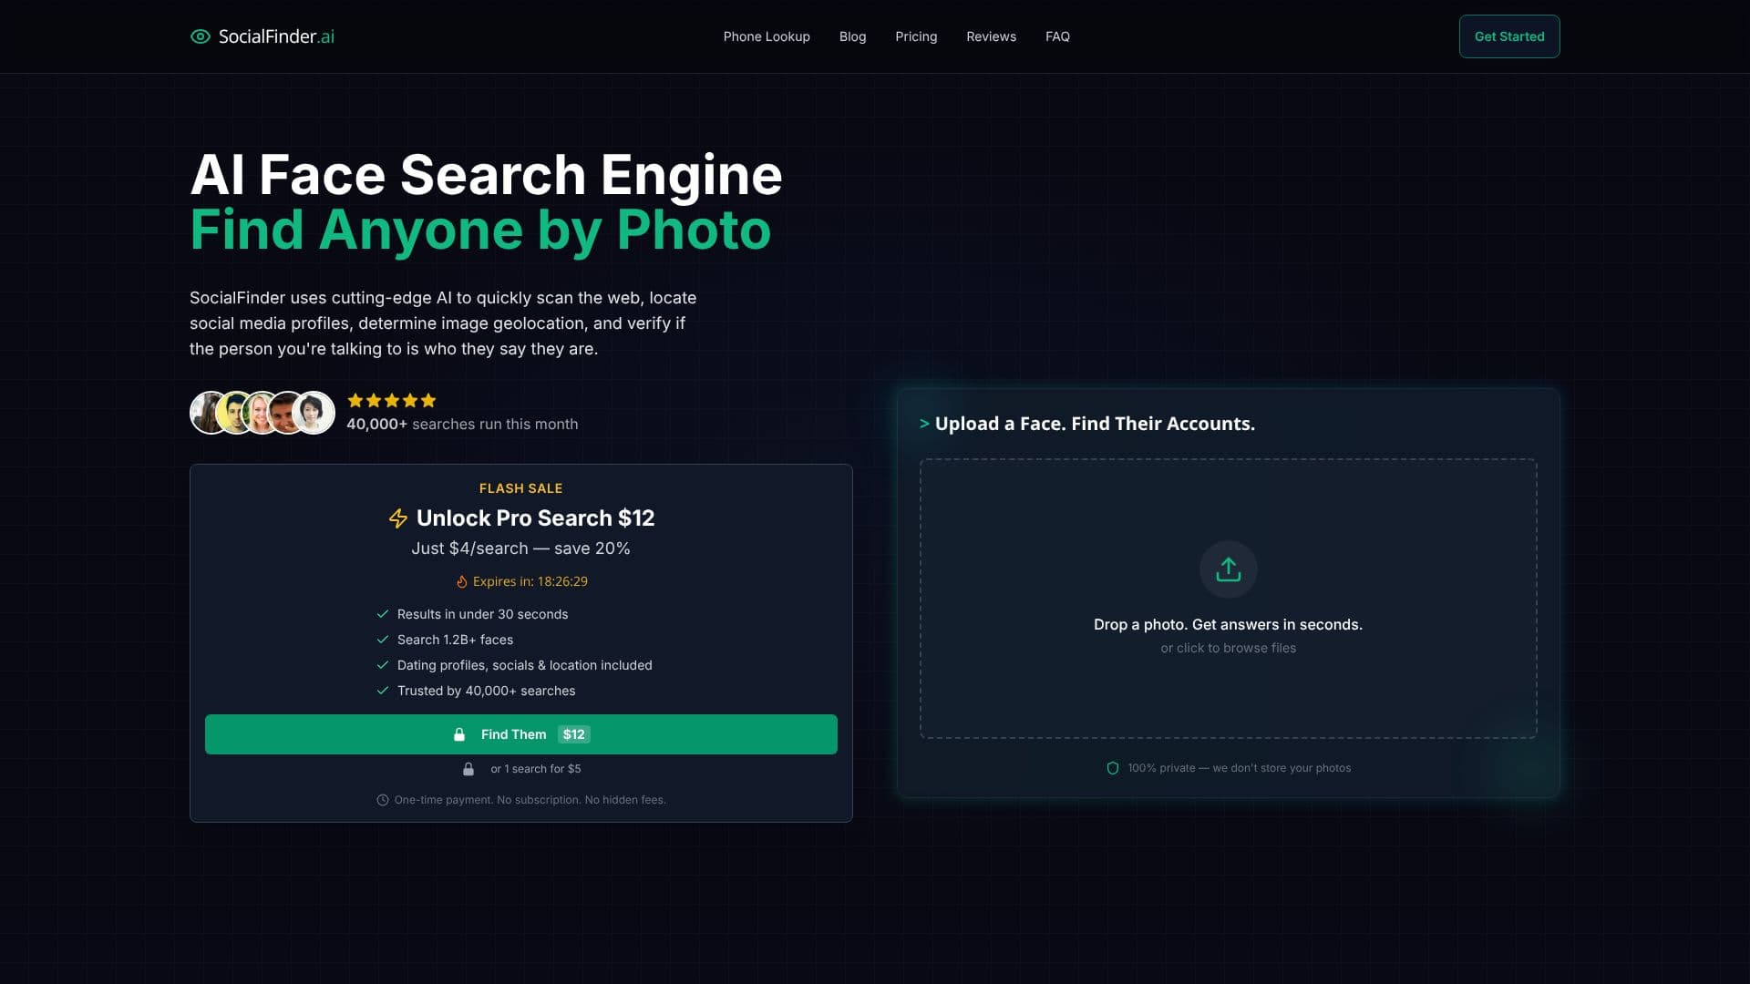Click the FLASH SALE label
Viewport: 1750px width, 984px height.
coord(521,488)
